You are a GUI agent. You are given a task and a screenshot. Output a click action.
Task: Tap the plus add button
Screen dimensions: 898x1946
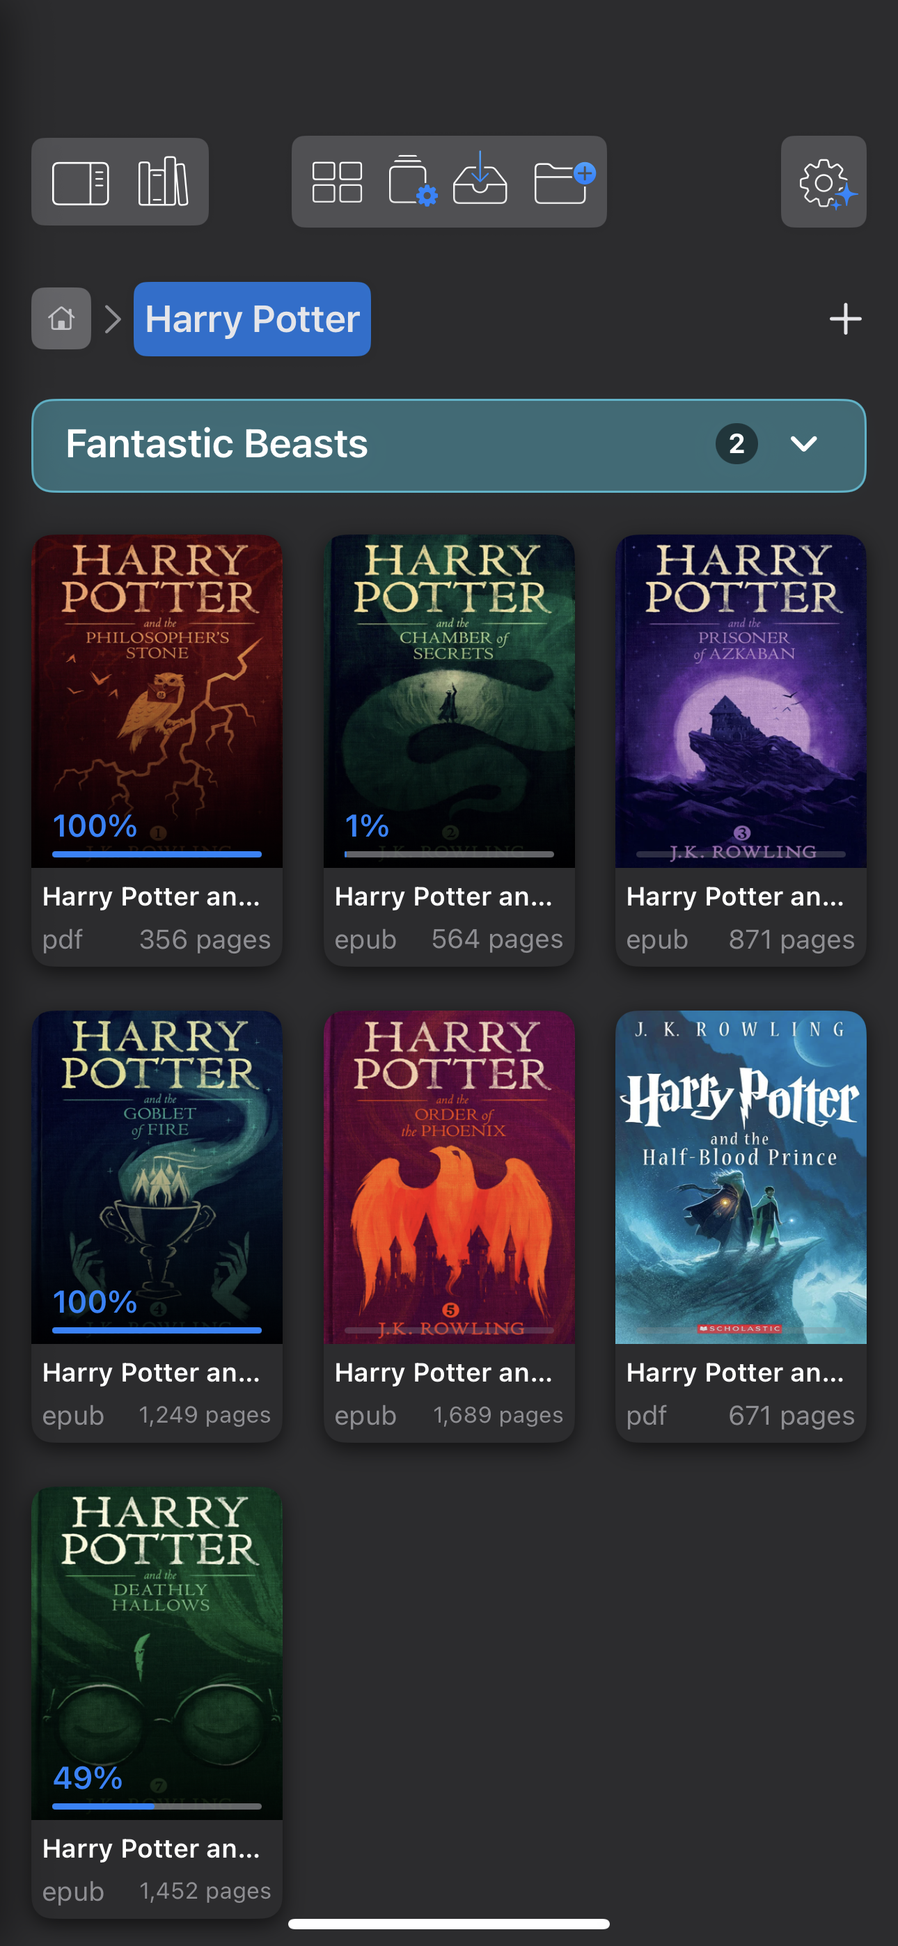[845, 319]
